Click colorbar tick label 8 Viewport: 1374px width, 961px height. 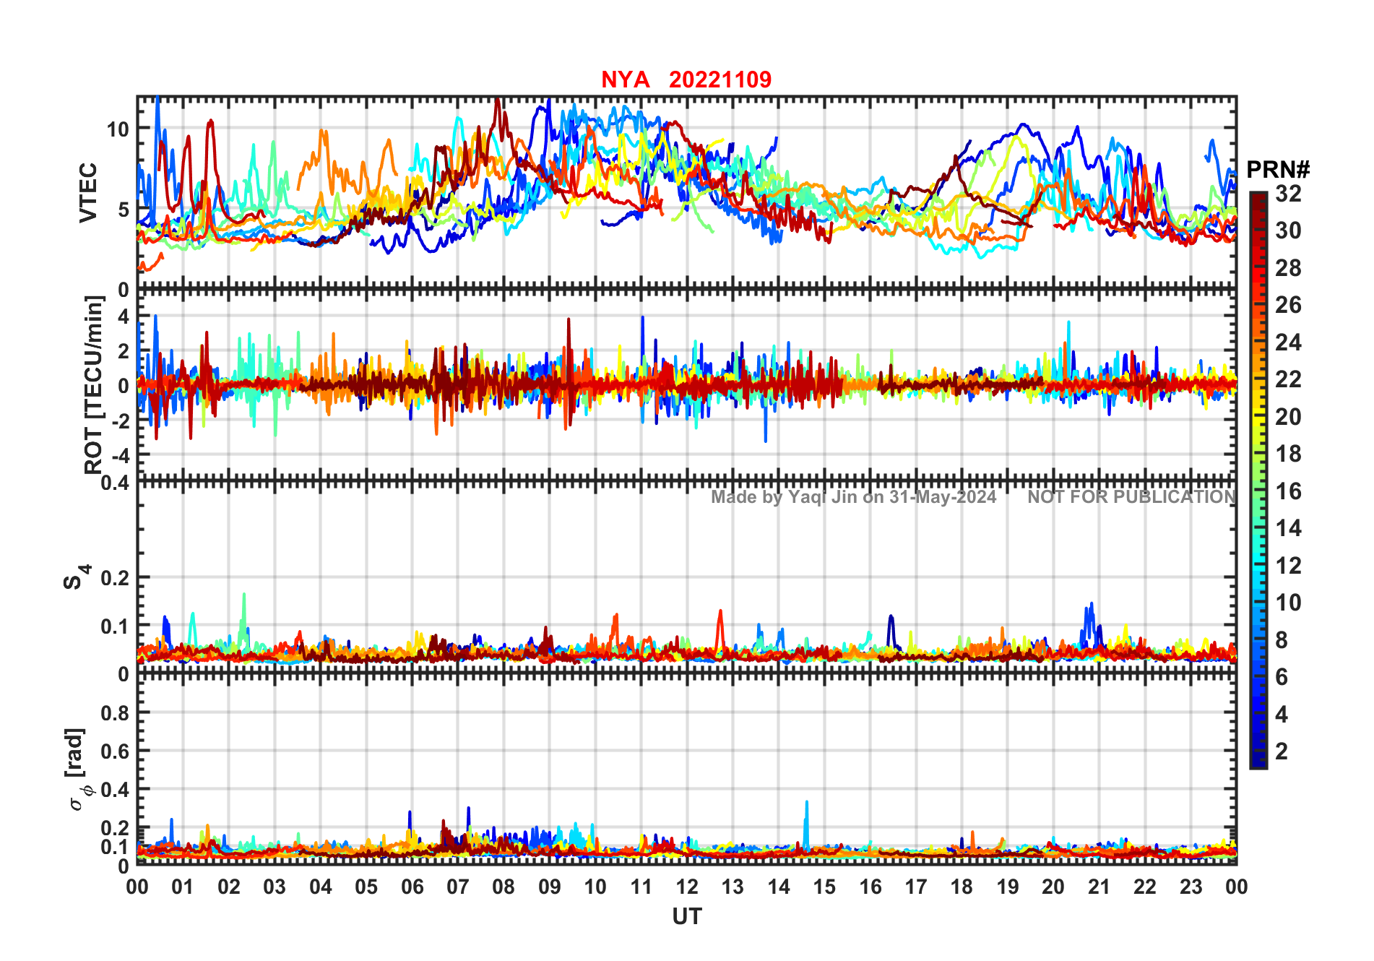[x=1282, y=639]
